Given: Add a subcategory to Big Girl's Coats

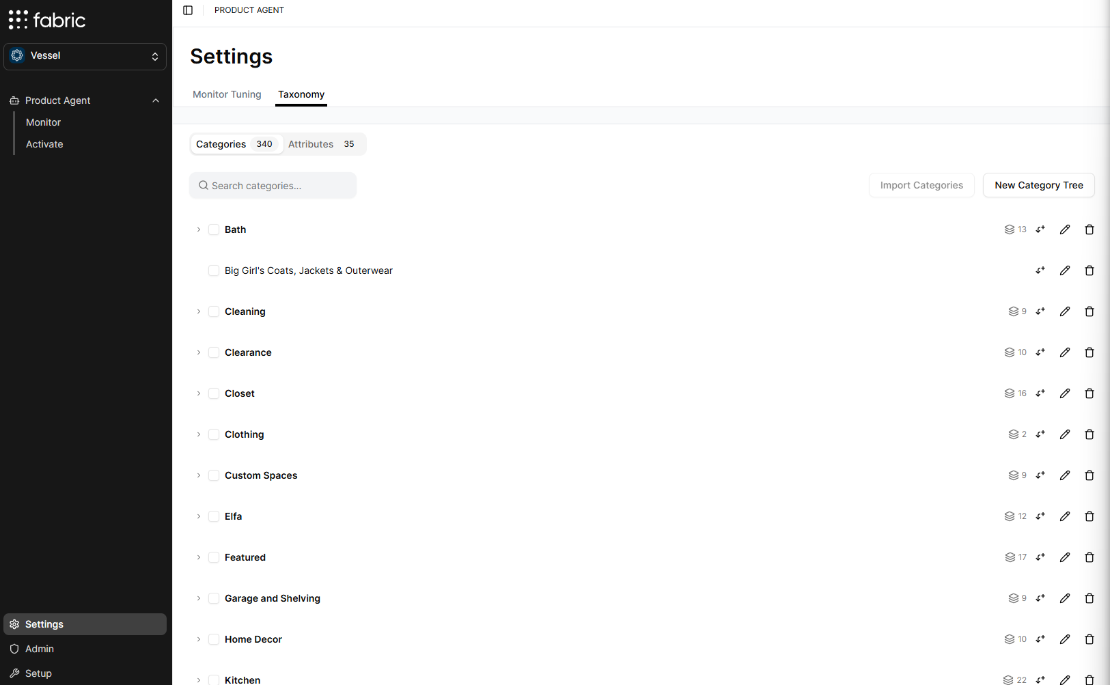Looking at the screenshot, I should coord(1040,270).
